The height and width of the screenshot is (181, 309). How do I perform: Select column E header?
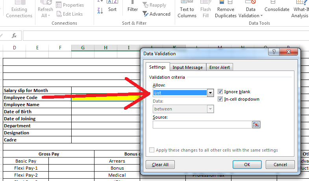37,48
